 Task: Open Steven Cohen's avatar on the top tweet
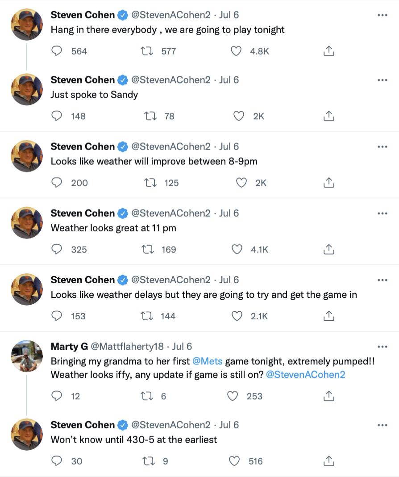click(27, 24)
